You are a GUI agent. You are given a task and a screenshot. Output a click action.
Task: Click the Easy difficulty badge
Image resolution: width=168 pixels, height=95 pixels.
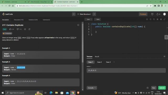(x=4, y=29)
